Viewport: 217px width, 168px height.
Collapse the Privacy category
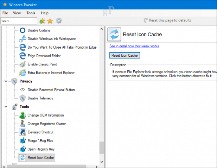click(x=6, y=81)
